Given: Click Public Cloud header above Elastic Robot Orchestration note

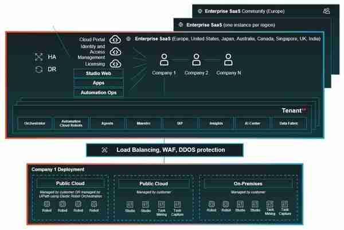Looking at the screenshot, I should [70, 183].
